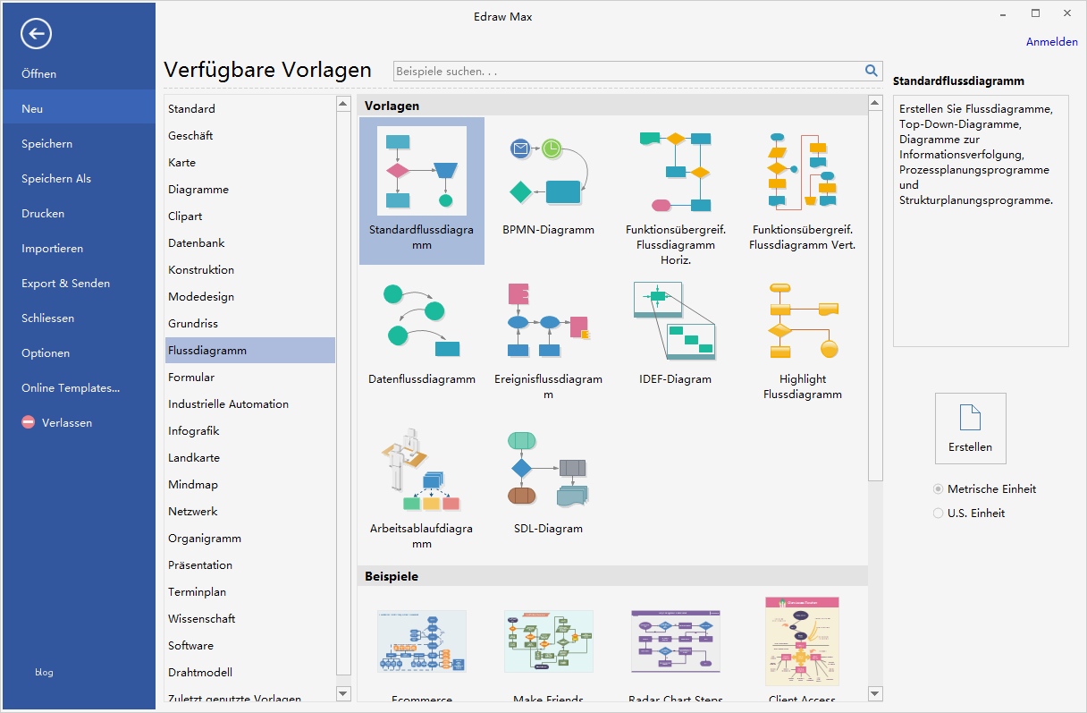The height and width of the screenshot is (713, 1087).
Task: Open the Make Friends example thumbnail
Action: (x=548, y=641)
